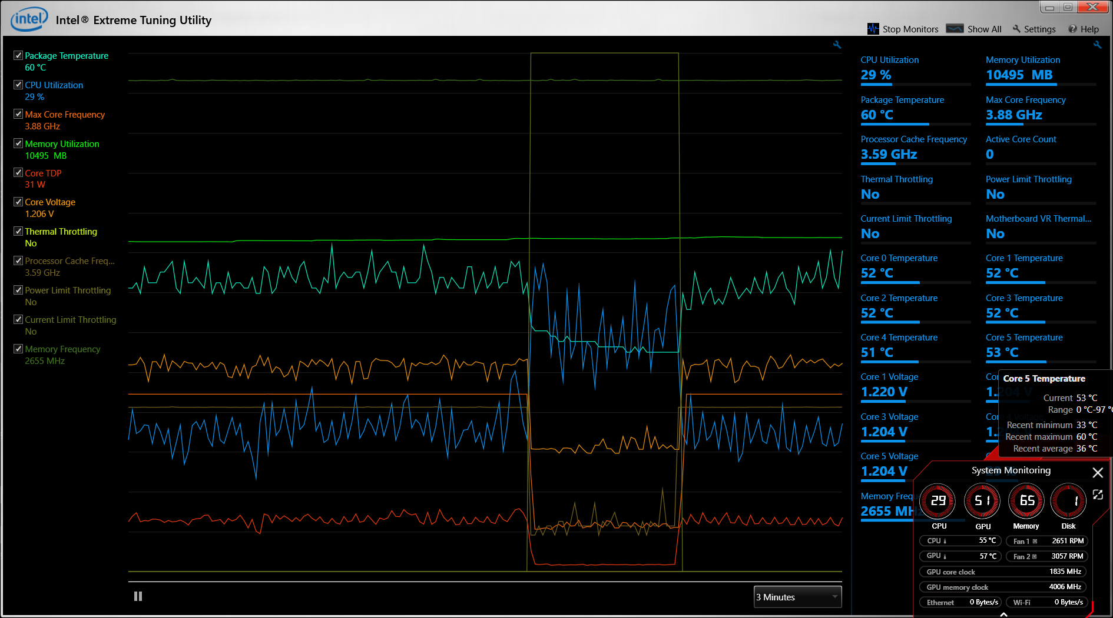Select CPU Utilization monitor tile
1113x618 pixels.
point(916,70)
